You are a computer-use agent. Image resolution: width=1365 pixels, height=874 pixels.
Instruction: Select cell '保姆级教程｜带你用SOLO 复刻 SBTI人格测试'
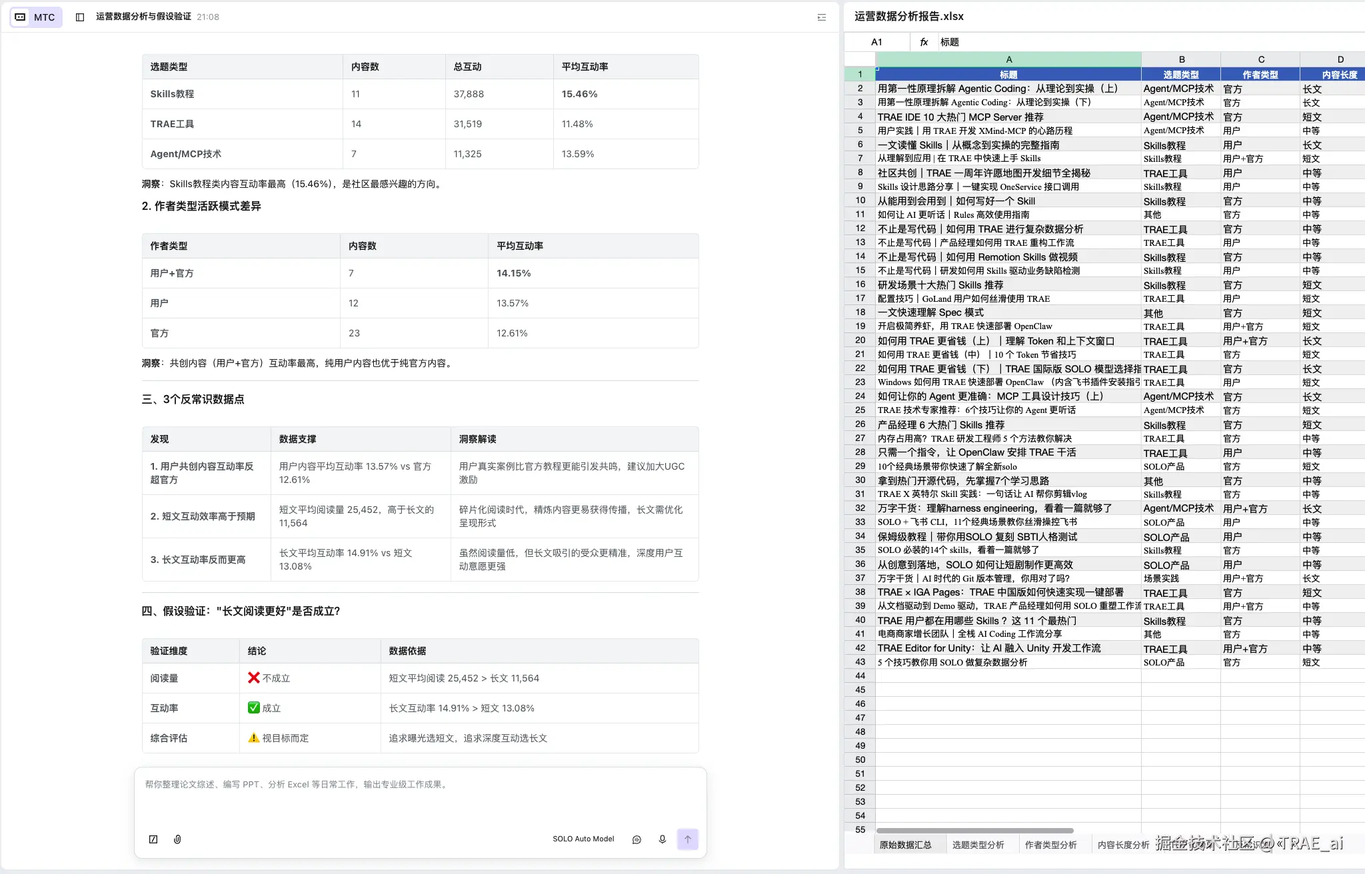point(1008,536)
